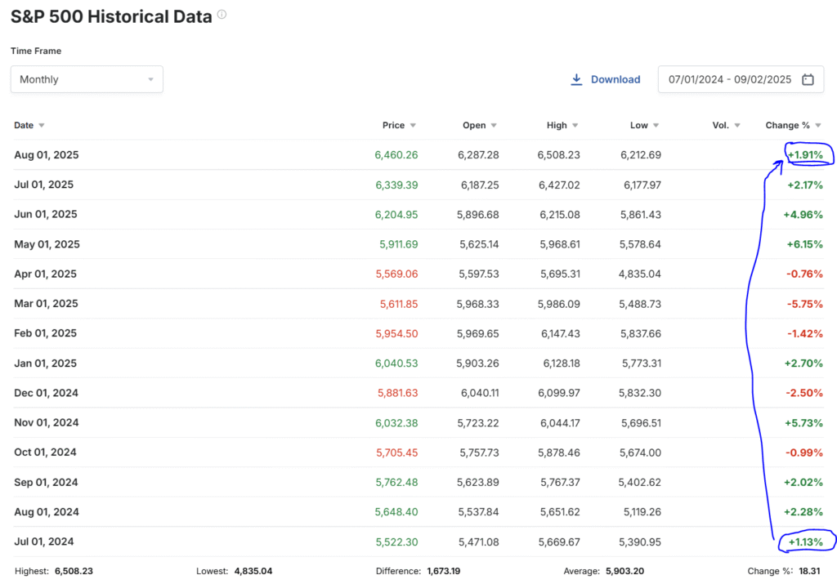This screenshot has height=584, width=837.
Task: Click the Change % column header label
Action: (x=787, y=125)
